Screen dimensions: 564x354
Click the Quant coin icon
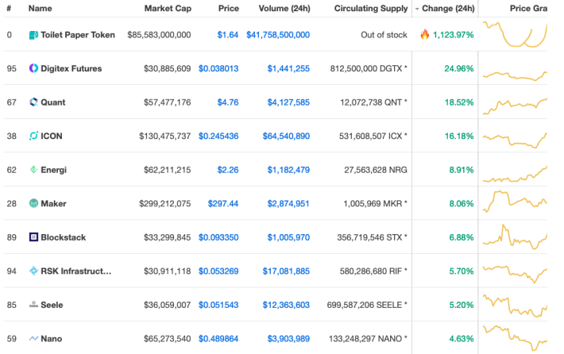pyautogui.click(x=33, y=102)
